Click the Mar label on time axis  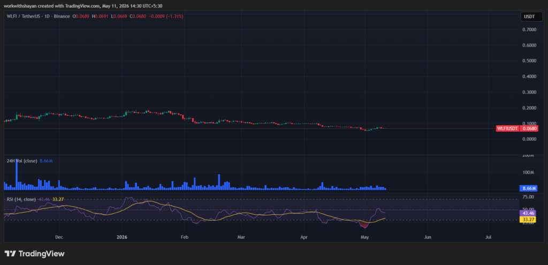(241, 237)
